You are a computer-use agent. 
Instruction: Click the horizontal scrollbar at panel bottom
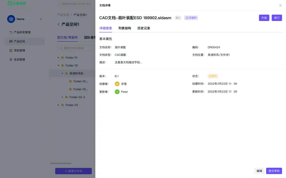(x=61, y=163)
